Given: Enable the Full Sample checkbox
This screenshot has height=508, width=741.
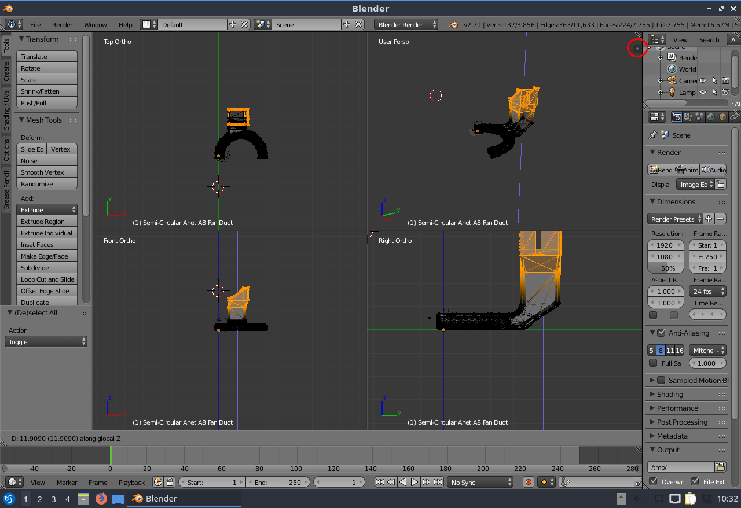Looking at the screenshot, I should 653,363.
